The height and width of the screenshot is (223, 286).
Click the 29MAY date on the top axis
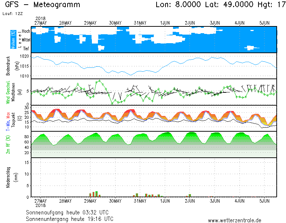coord(90,23)
